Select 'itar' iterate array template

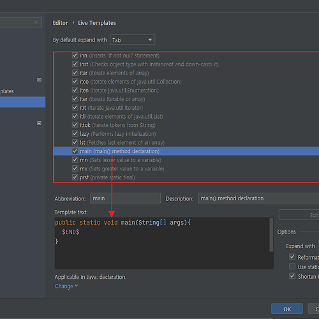[114, 73]
